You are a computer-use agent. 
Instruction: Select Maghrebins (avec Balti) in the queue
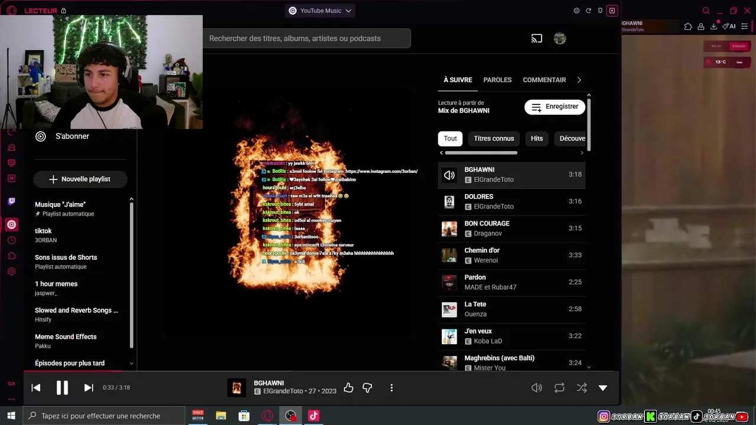tap(511, 361)
